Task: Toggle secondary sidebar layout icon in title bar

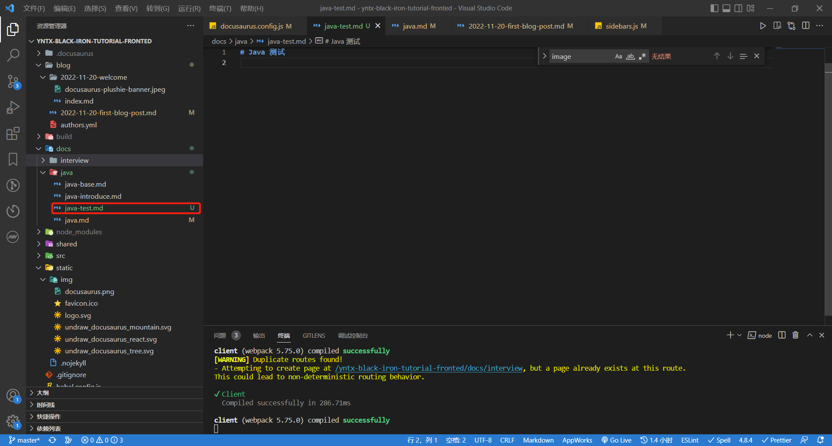Action: pyautogui.click(x=738, y=8)
